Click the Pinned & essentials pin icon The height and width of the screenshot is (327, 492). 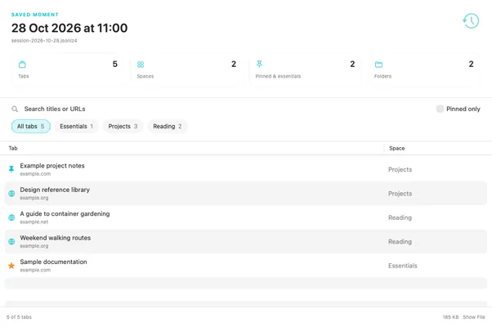[259, 64]
